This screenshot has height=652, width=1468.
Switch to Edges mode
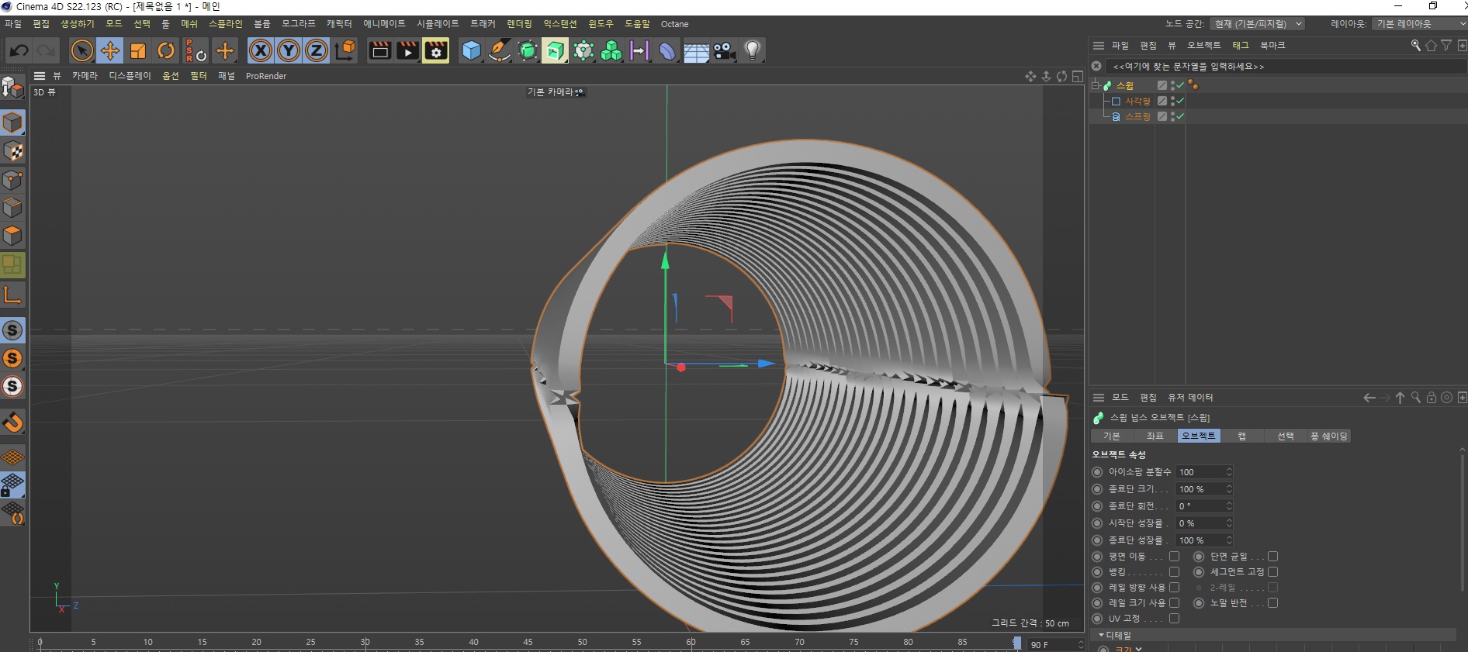tap(12, 208)
